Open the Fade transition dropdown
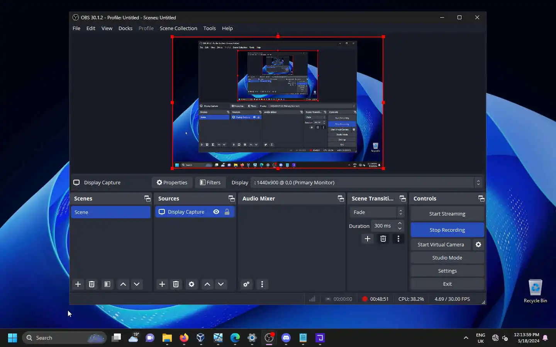This screenshot has width=556, height=347. click(377, 212)
